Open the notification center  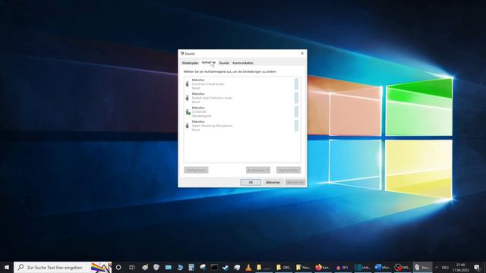click(477, 267)
